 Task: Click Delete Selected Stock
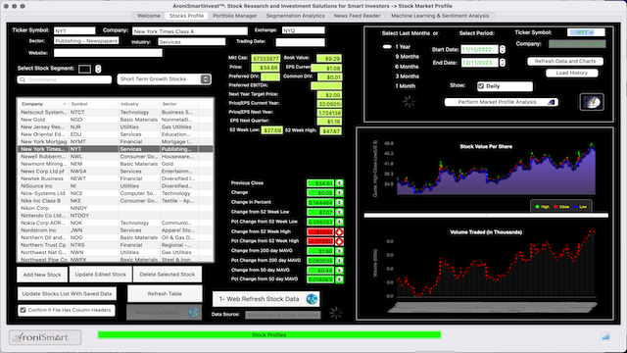click(168, 275)
